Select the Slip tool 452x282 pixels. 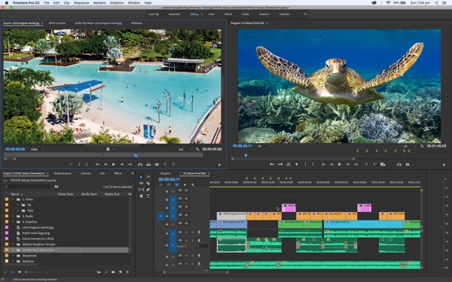click(142, 190)
